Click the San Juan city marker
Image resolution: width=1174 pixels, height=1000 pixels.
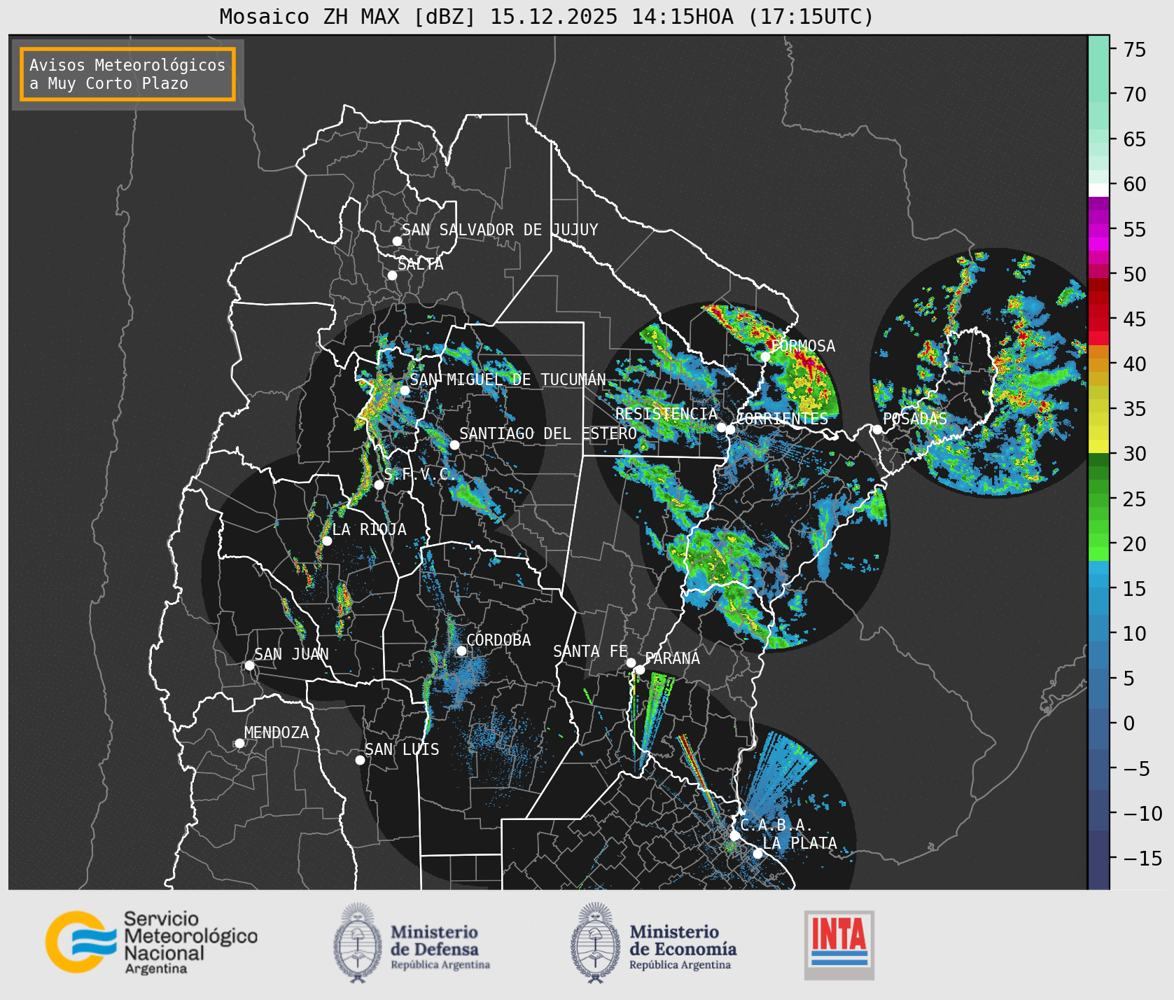click(249, 665)
